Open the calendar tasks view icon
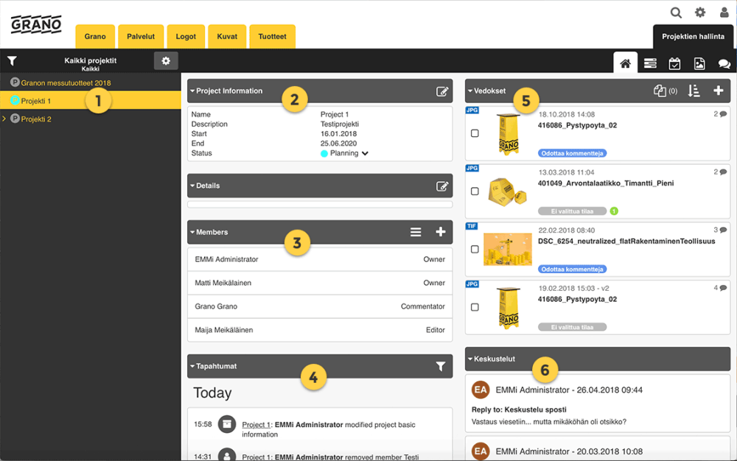This screenshot has height=461, width=737. pyautogui.click(x=674, y=63)
